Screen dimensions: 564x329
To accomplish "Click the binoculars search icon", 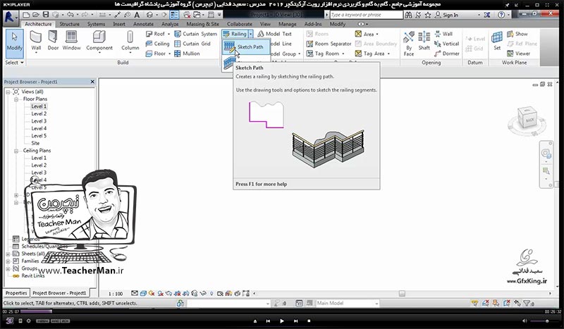I will point(408,15).
